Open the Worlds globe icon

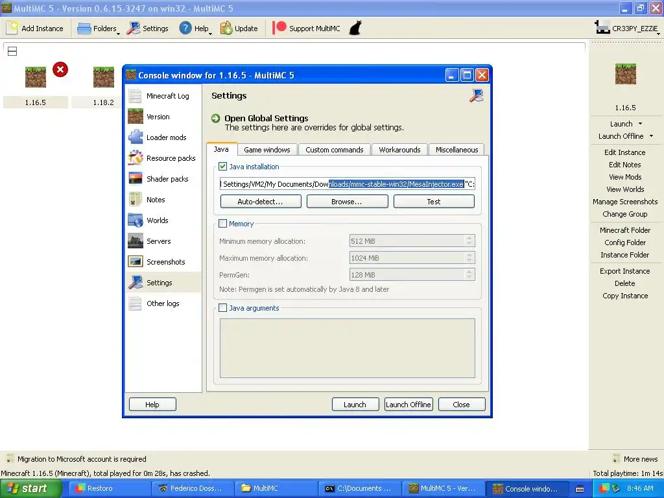(x=135, y=220)
